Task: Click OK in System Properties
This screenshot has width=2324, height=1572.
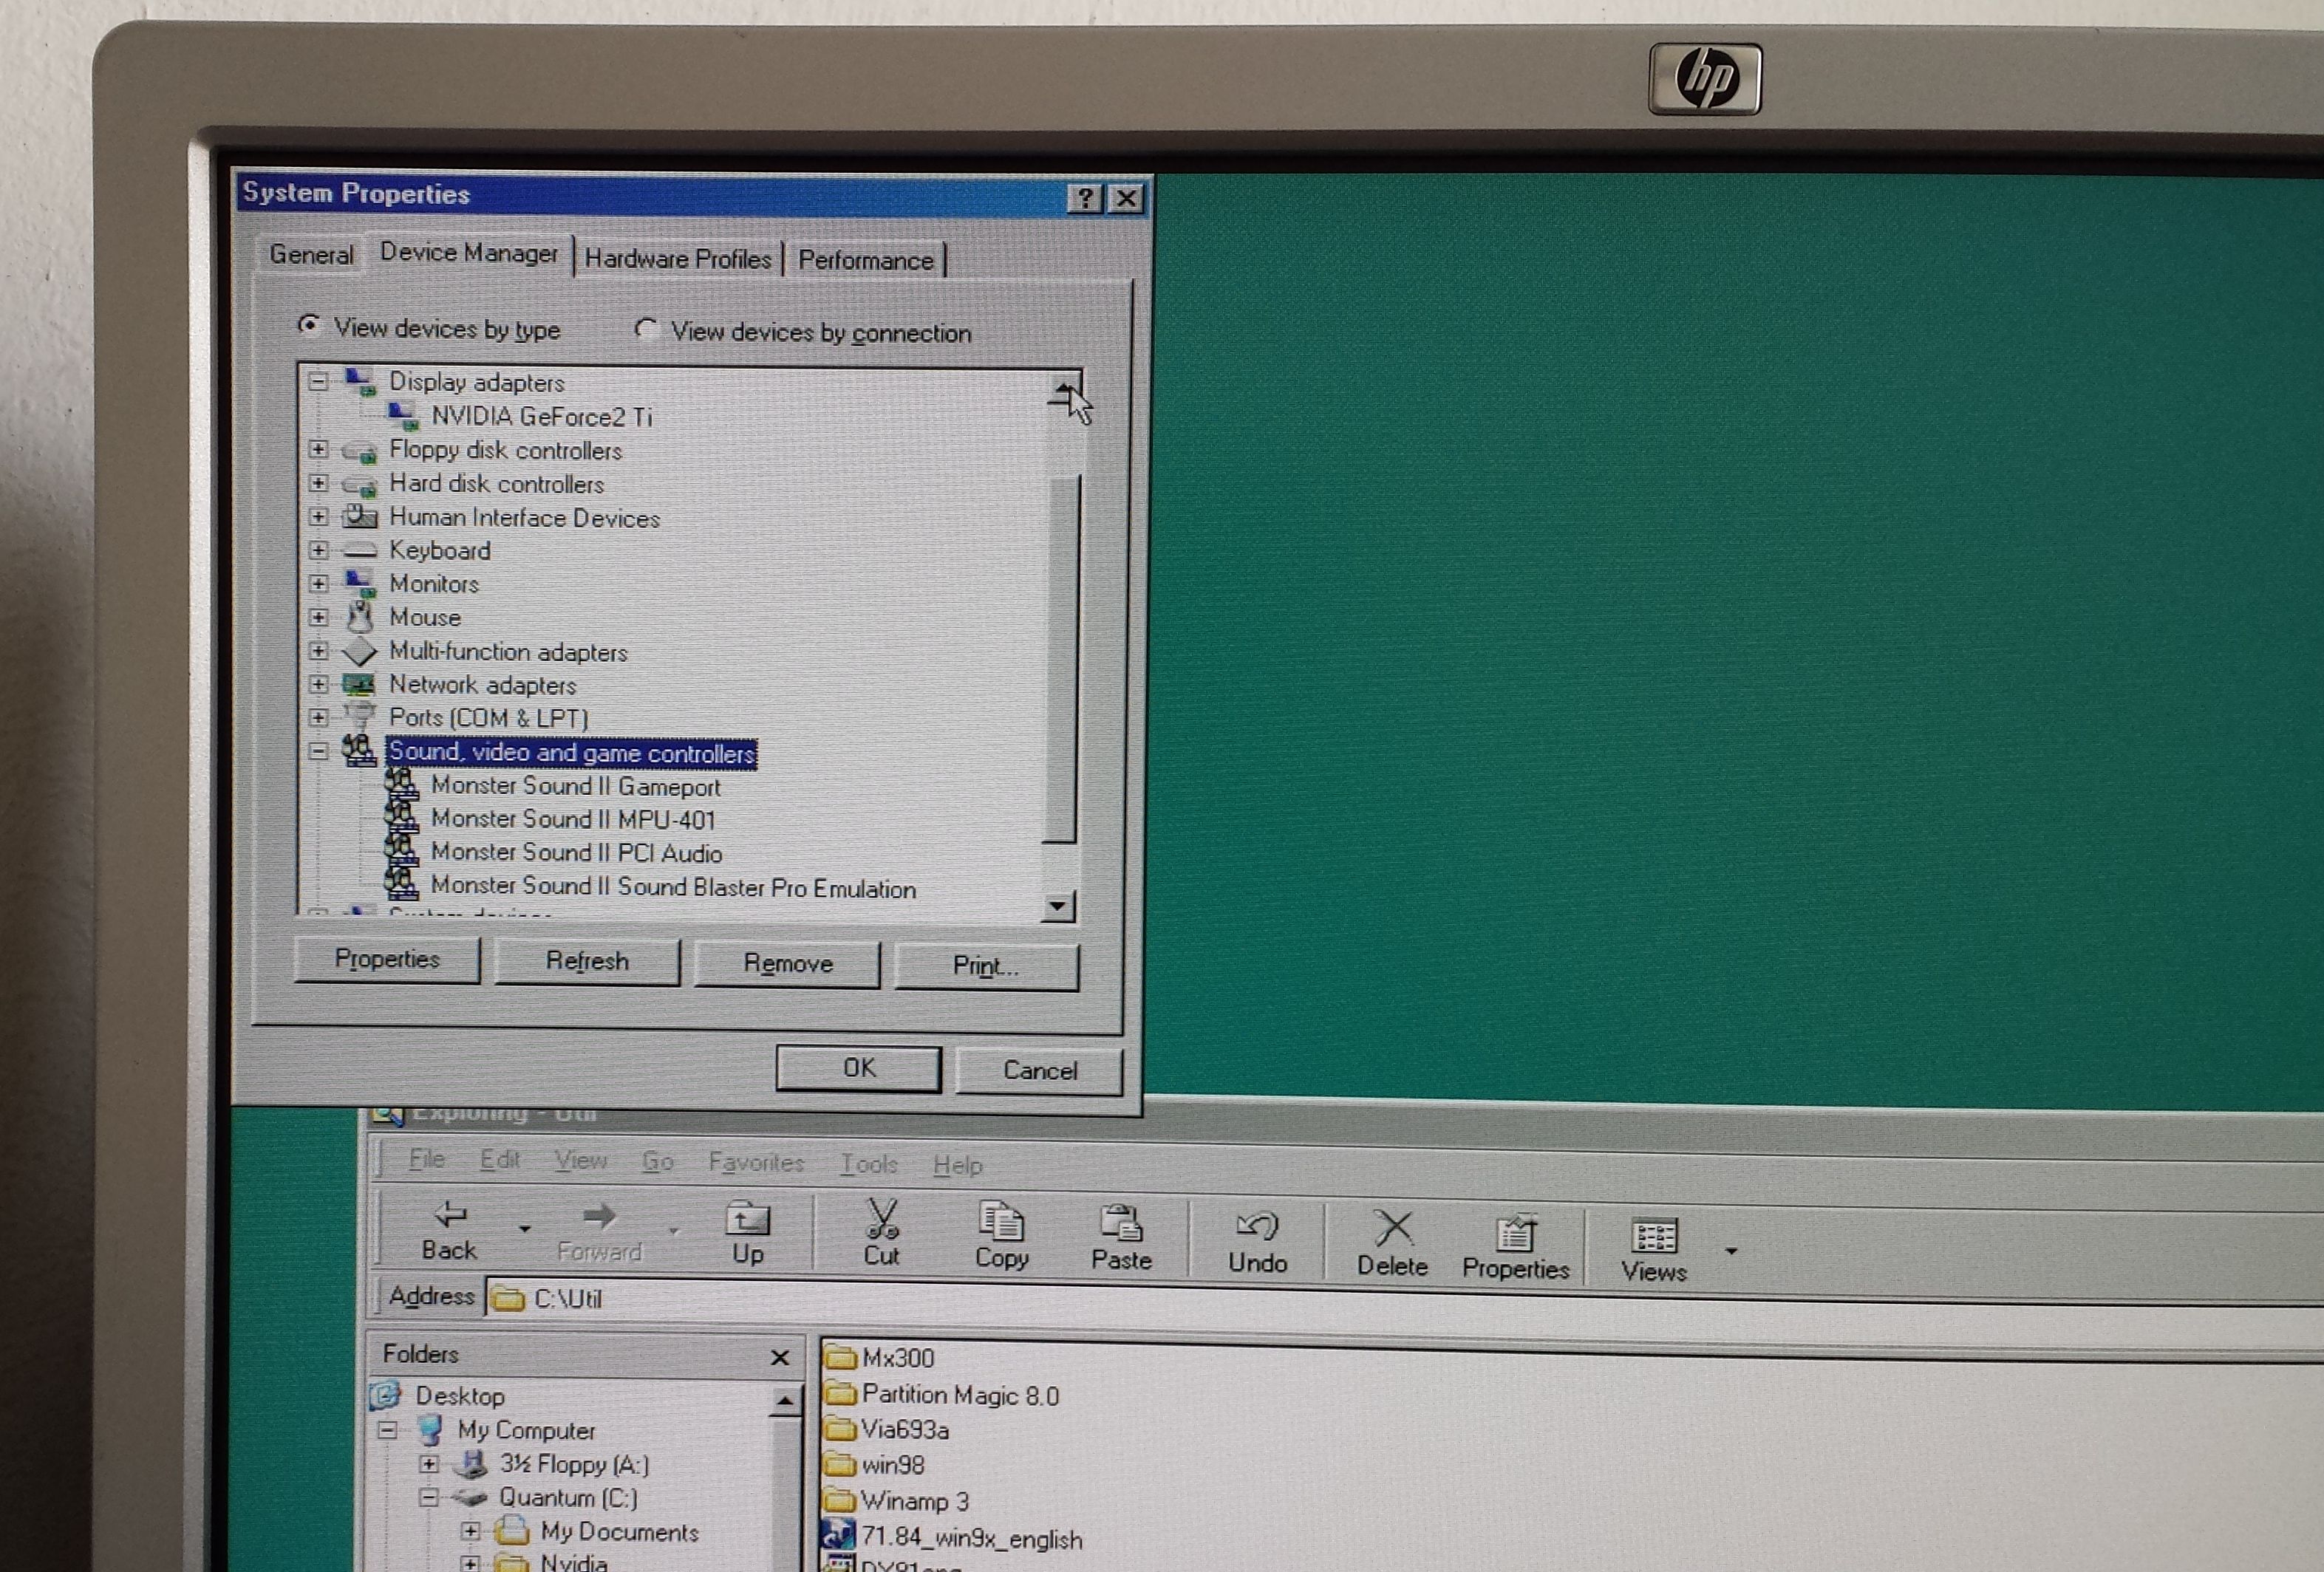Action: [x=858, y=1068]
